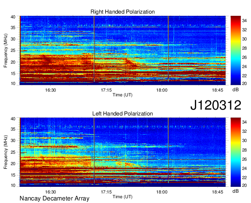Click the top plot's color scale bar
Viewport: 251px width, 203px height.
pos(235,50)
